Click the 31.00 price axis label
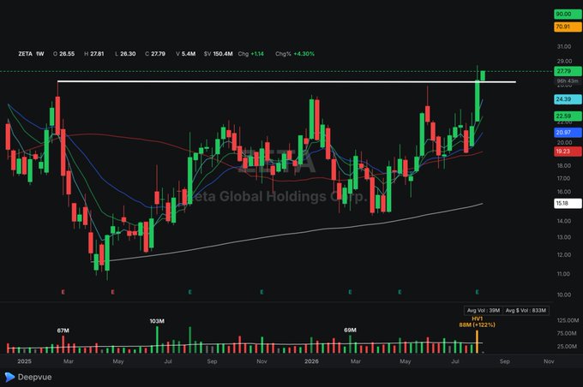This screenshot has width=583, height=387. click(563, 46)
